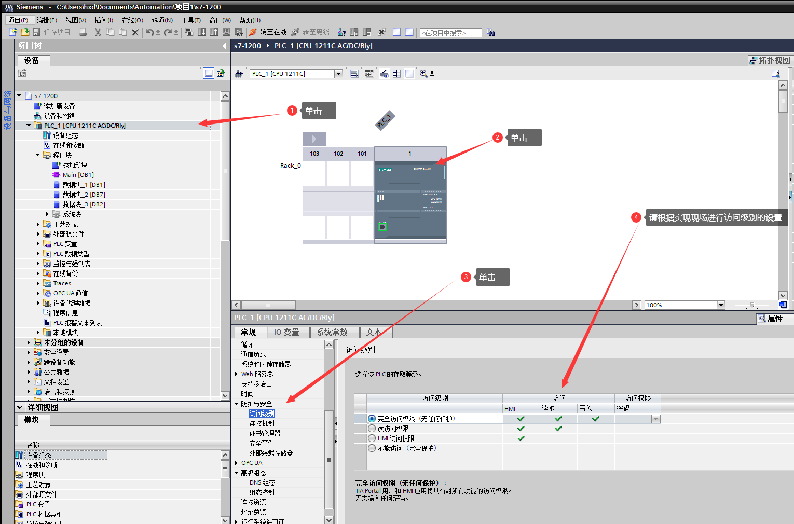The width and height of the screenshot is (794, 524).
Task: Select the HMI 访问权限 radio button
Action: [x=372, y=438]
